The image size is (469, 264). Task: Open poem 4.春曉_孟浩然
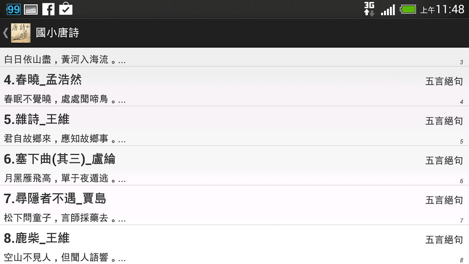234,86
